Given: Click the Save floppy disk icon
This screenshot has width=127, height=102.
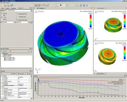Looking at the screenshot, I should [x=12, y=5].
